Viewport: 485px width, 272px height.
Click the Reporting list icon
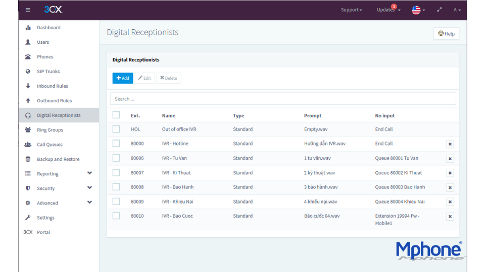tap(28, 174)
